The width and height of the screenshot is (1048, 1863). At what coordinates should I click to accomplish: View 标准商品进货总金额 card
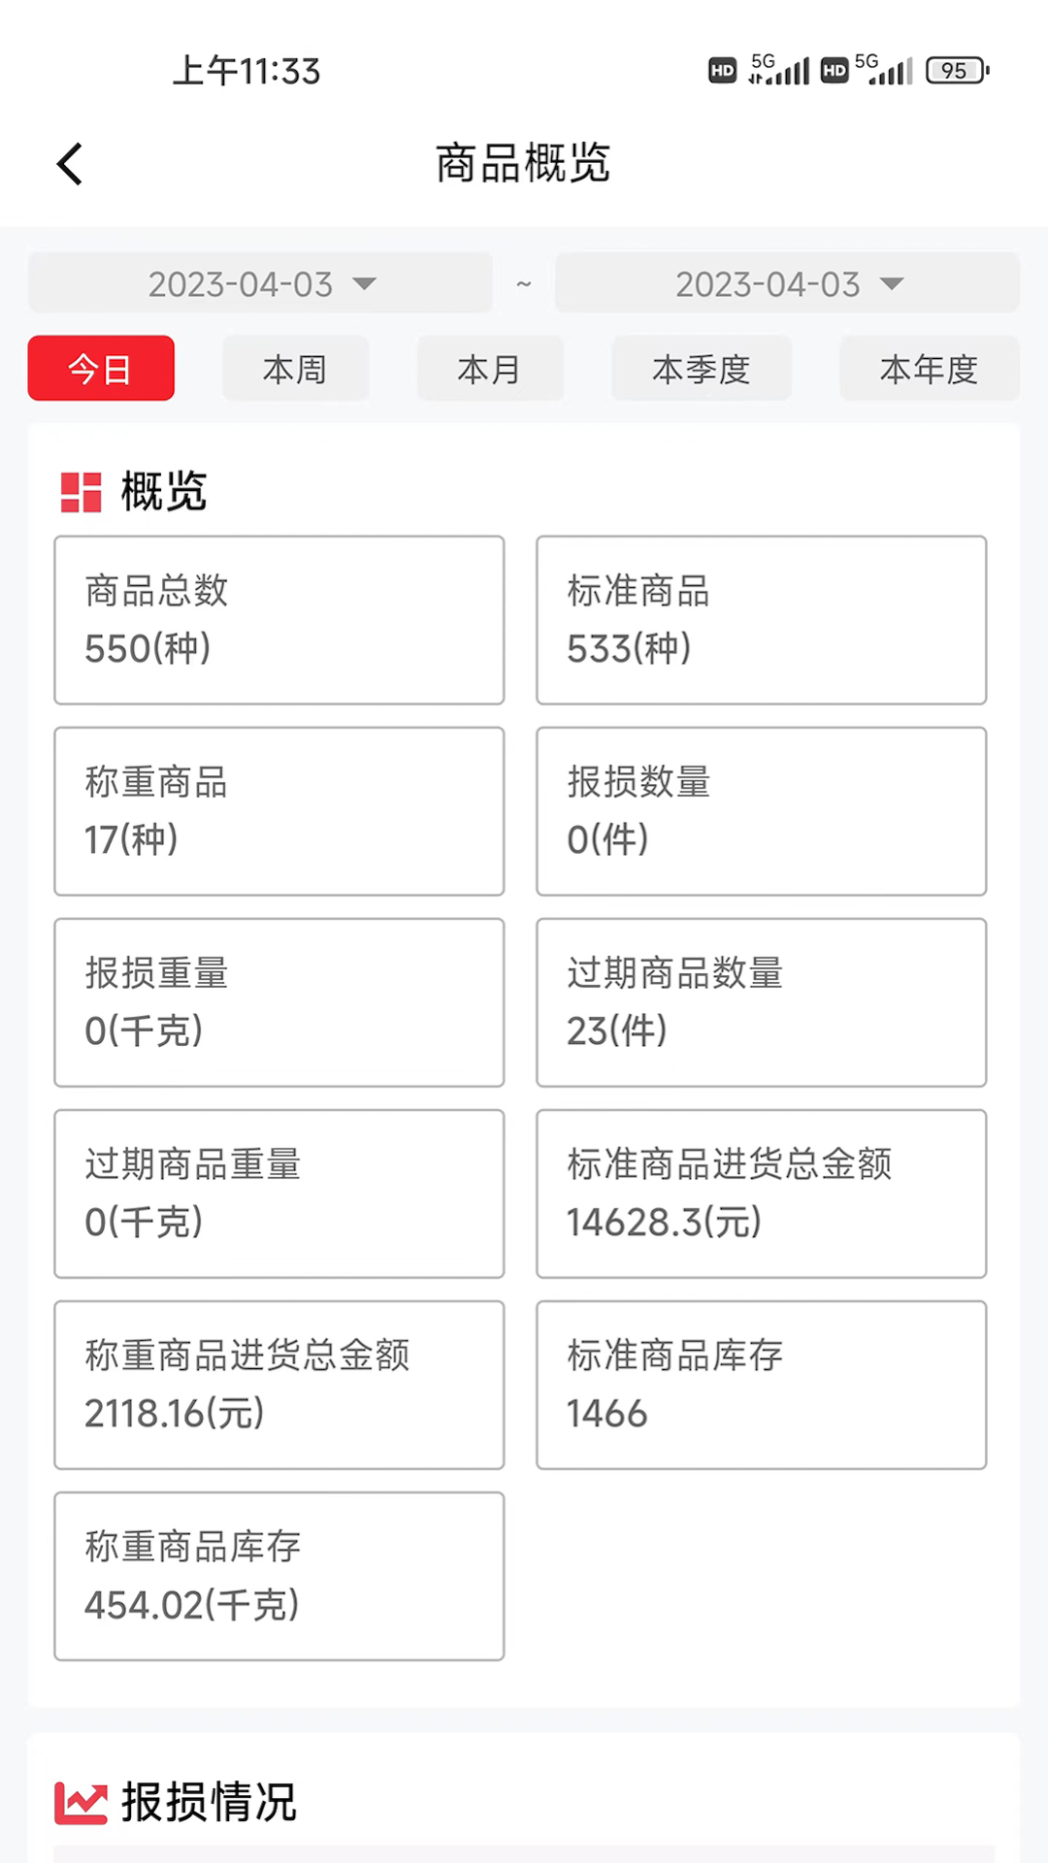tap(761, 1193)
